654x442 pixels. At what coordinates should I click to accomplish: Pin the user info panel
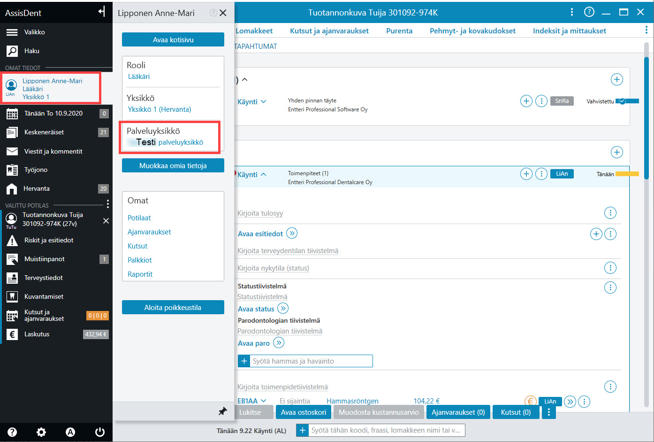pos(222,411)
